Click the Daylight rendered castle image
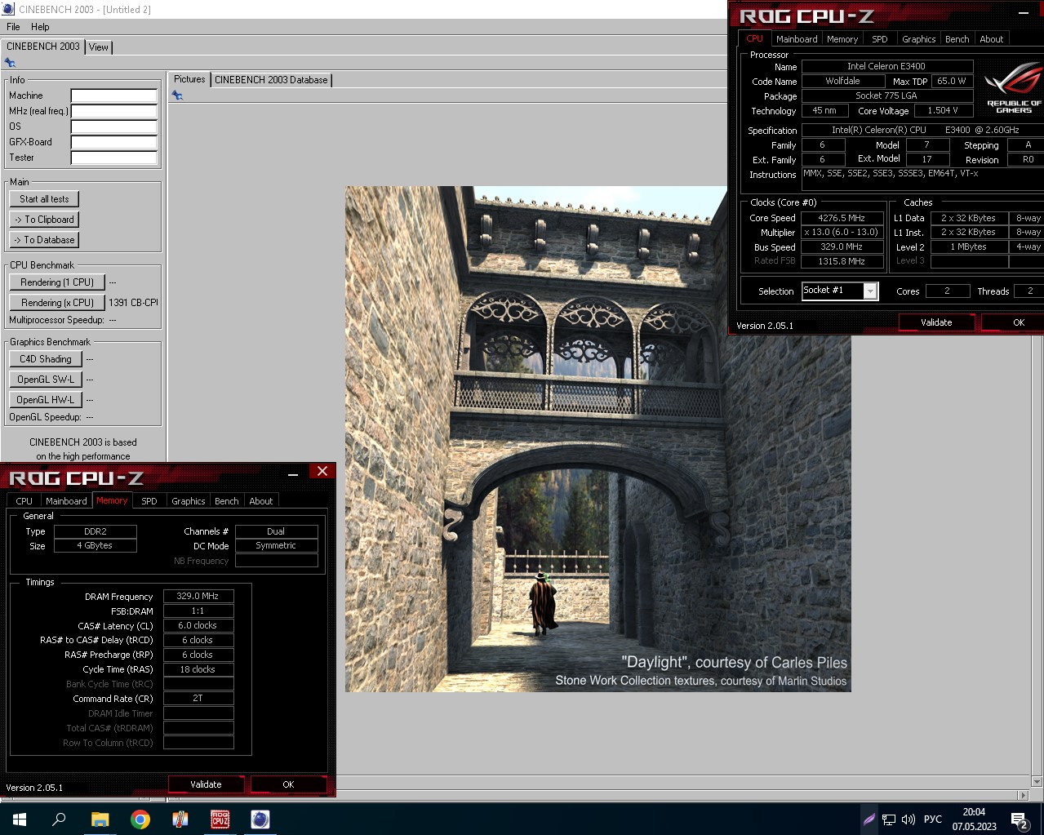1044x835 pixels. (598, 439)
